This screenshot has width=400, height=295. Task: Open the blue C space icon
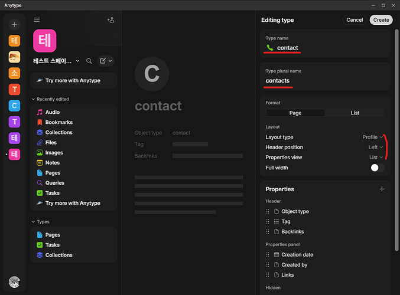pyautogui.click(x=14, y=106)
